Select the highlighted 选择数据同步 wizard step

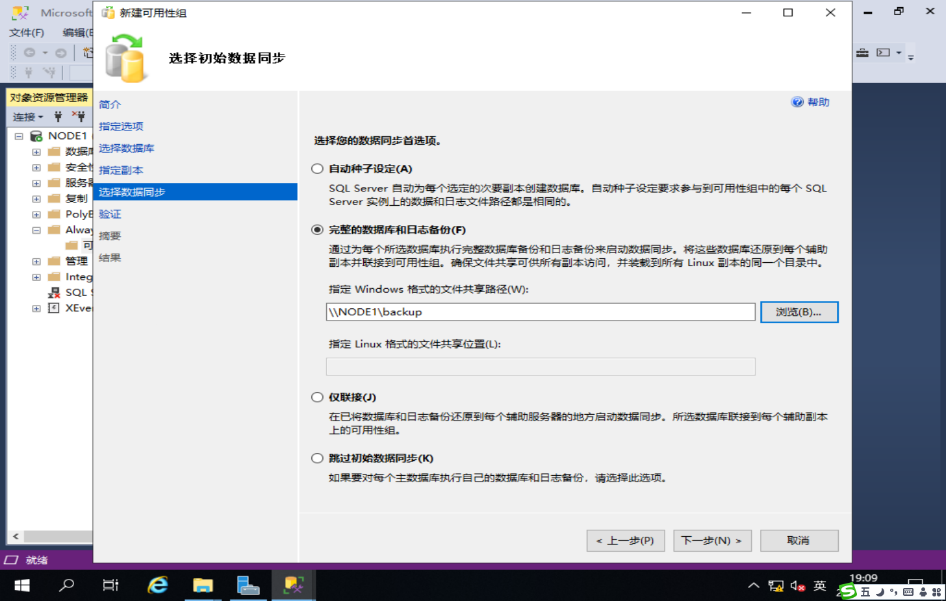point(196,192)
